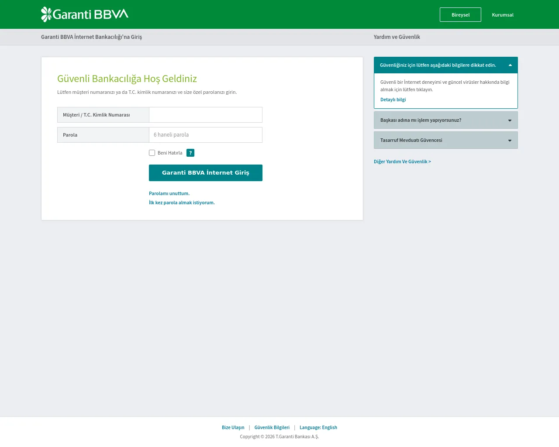
Task: Change language via Language: English link
Action: pyautogui.click(x=318, y=427)
